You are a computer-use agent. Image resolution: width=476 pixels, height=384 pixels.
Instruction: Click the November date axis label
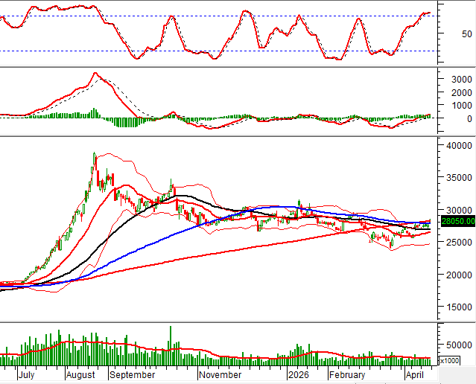220,377
